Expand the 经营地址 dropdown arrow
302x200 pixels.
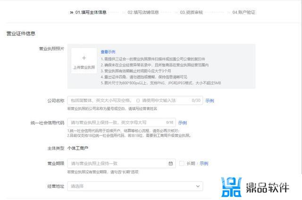(x=198, y=186)
